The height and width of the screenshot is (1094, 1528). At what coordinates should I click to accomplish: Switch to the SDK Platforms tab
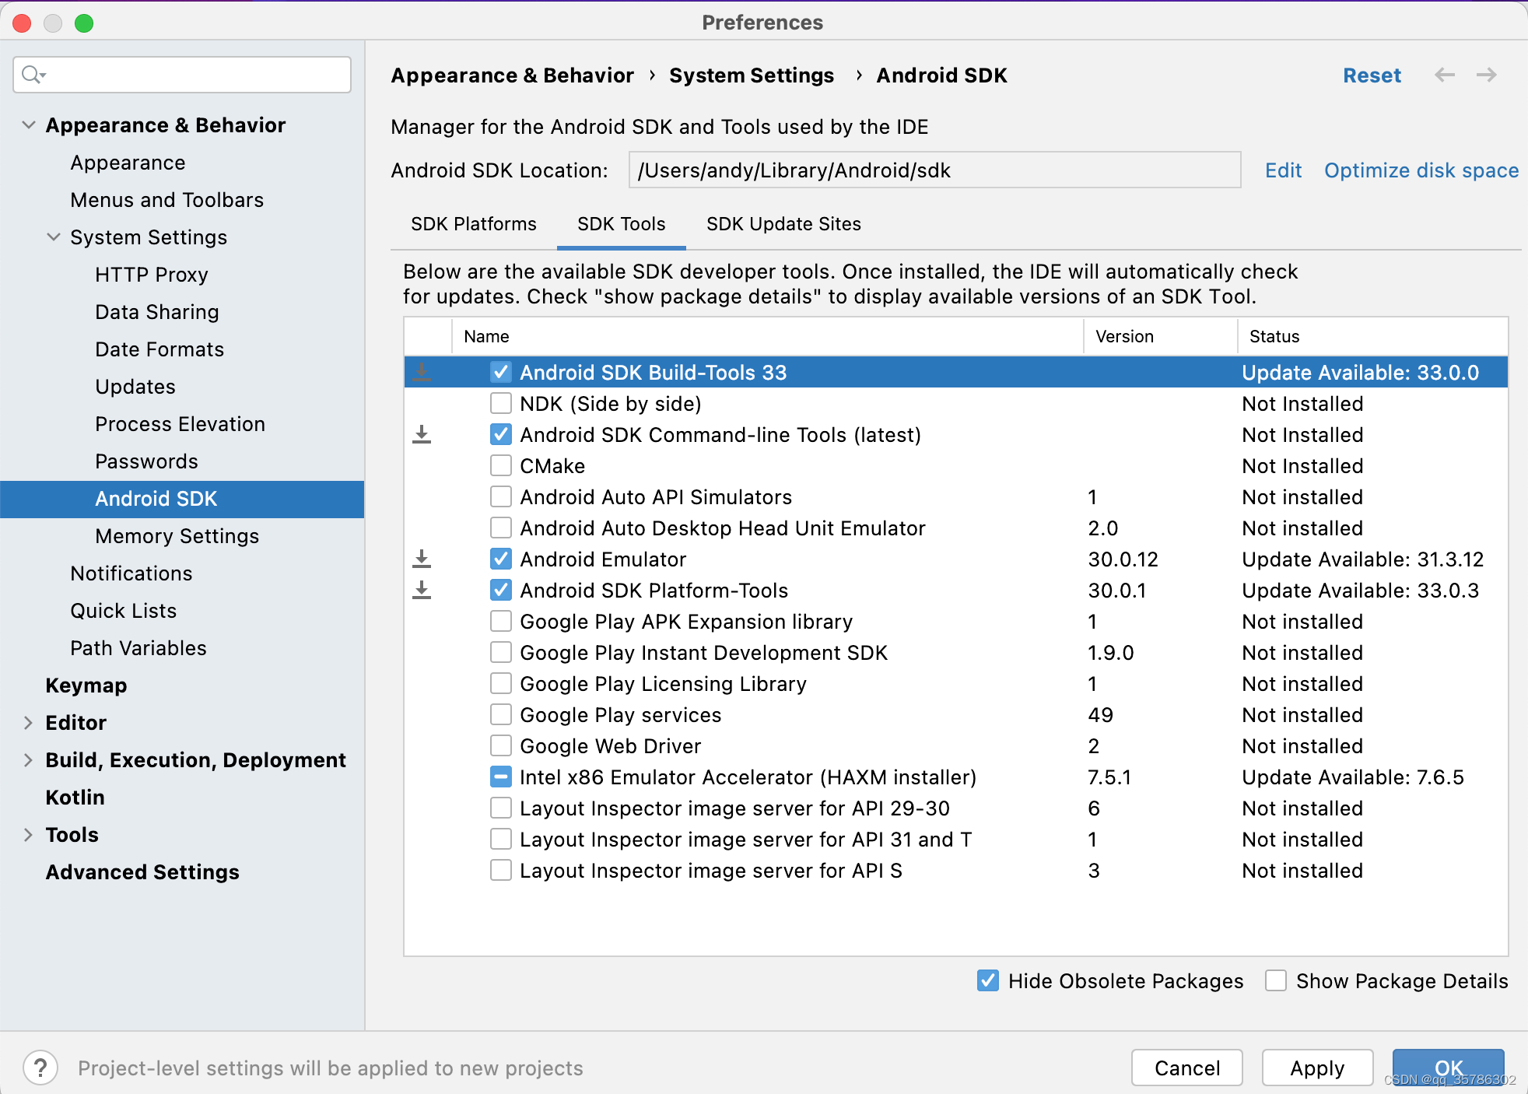point(473,224)
